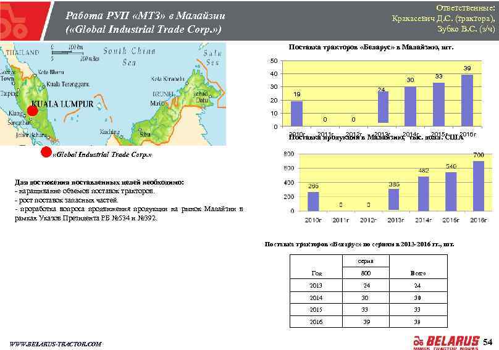Click the series 800 value 24 in the 2013 row
The image size is (499, 350).
tap(367, 286)
